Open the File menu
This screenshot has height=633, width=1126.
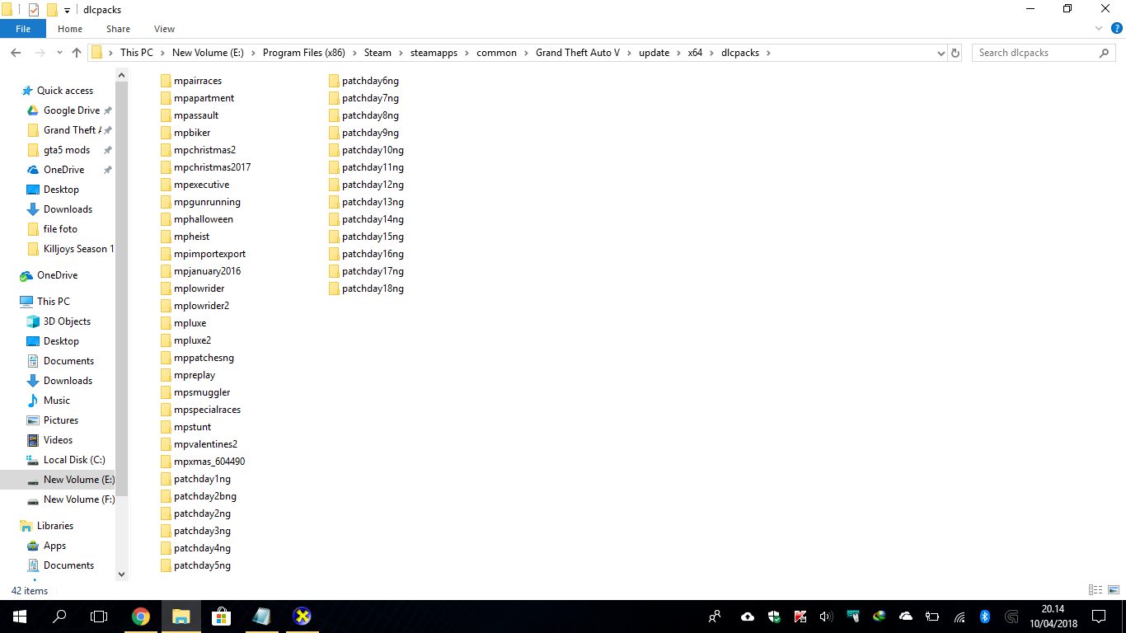point(23,29)
